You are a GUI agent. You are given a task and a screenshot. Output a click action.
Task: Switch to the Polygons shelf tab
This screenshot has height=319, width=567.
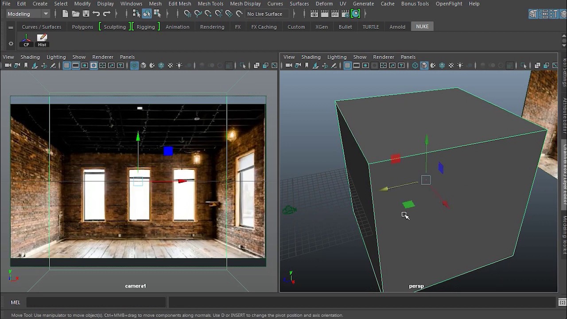[x=82, y=27]
